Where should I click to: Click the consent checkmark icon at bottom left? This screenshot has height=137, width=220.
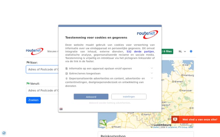[4, 133]
